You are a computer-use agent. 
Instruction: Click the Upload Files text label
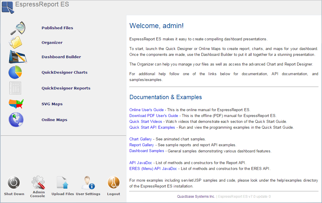click(63, 194)
